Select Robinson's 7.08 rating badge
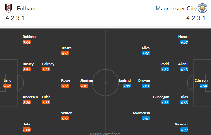The height and width of the screenshot is (135, 211). [27, 42]
